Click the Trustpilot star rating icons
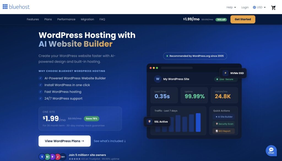 click(74, 159)
